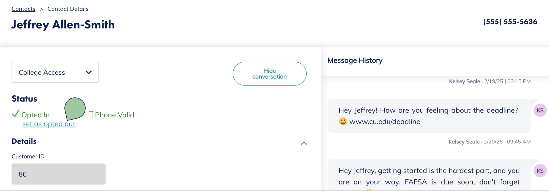Click the KS avatar beside the deadline message
The height and width of the screenshot is (192, 549).
point(540,111)
